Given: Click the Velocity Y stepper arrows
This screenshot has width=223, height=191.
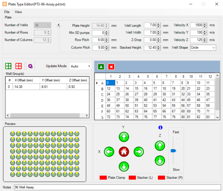Looking at the screenshot, I should pos(205,33).
